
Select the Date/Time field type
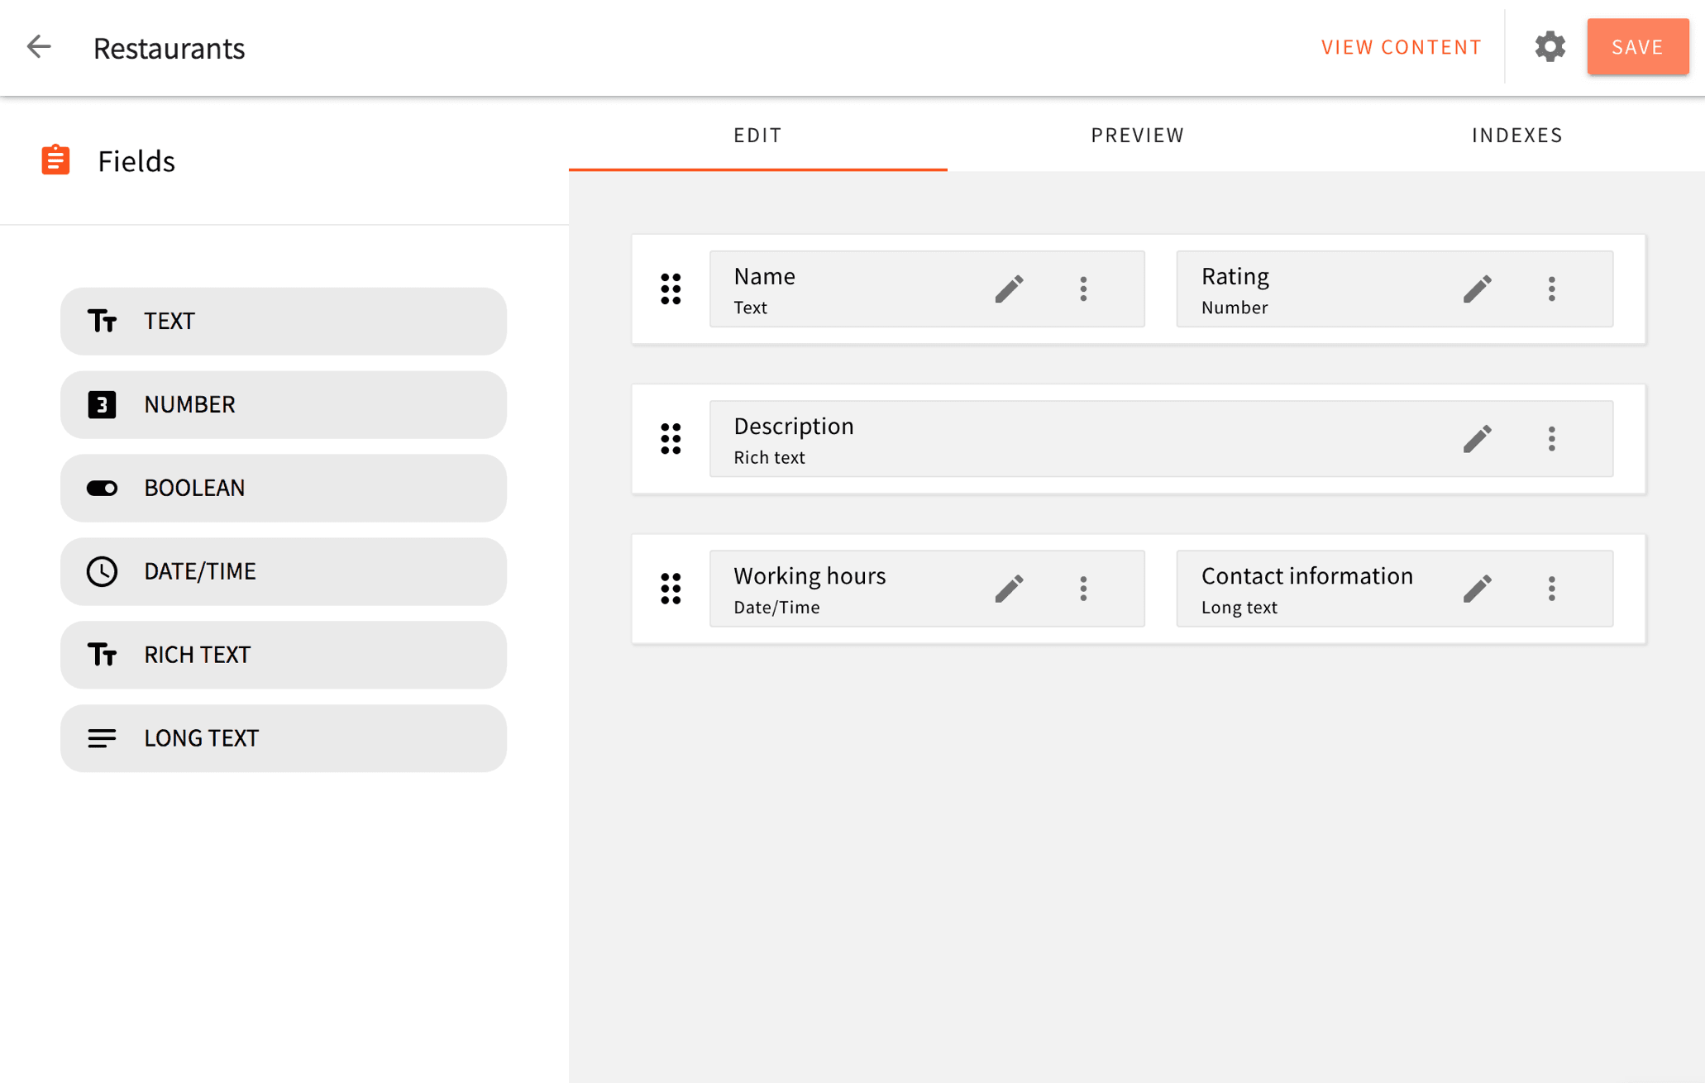(283, 571)
